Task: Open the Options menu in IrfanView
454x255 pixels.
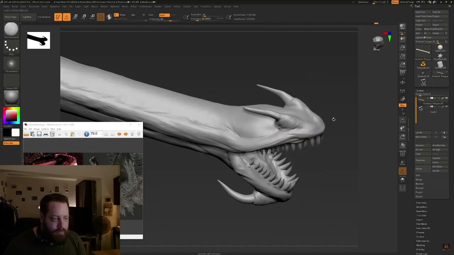Action: pyautogui.click(x=45, y=129)
